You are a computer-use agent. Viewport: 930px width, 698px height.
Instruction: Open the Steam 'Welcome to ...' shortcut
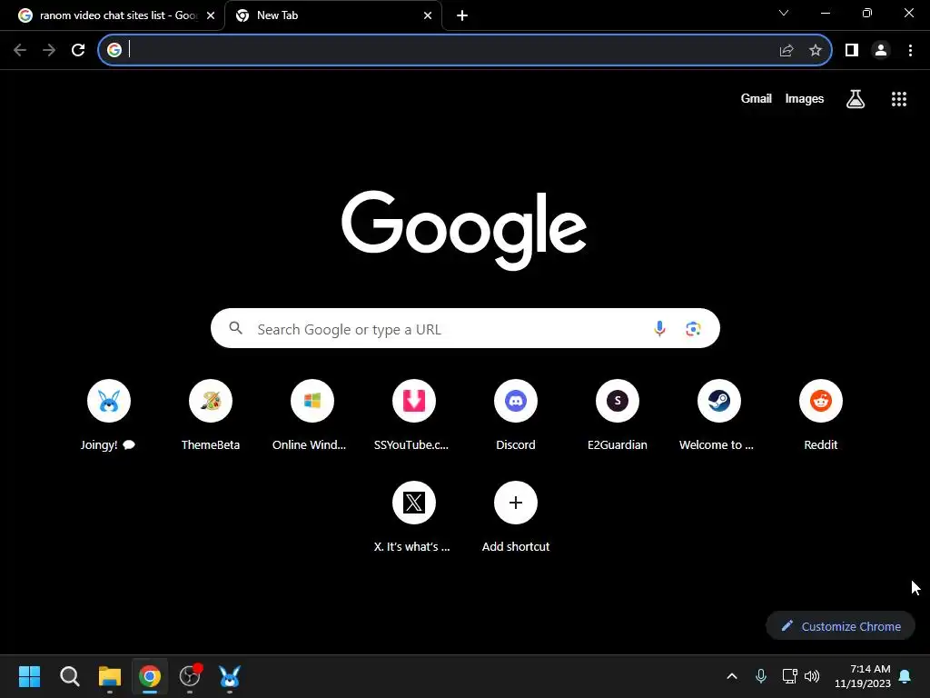(719, 414)
